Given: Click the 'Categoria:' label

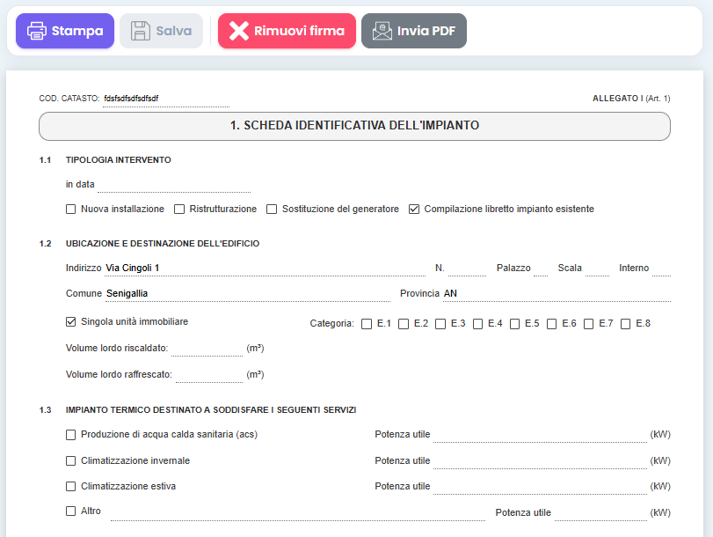Looking at the screenshot, I should pyautogui.click(x=332, y=323).
